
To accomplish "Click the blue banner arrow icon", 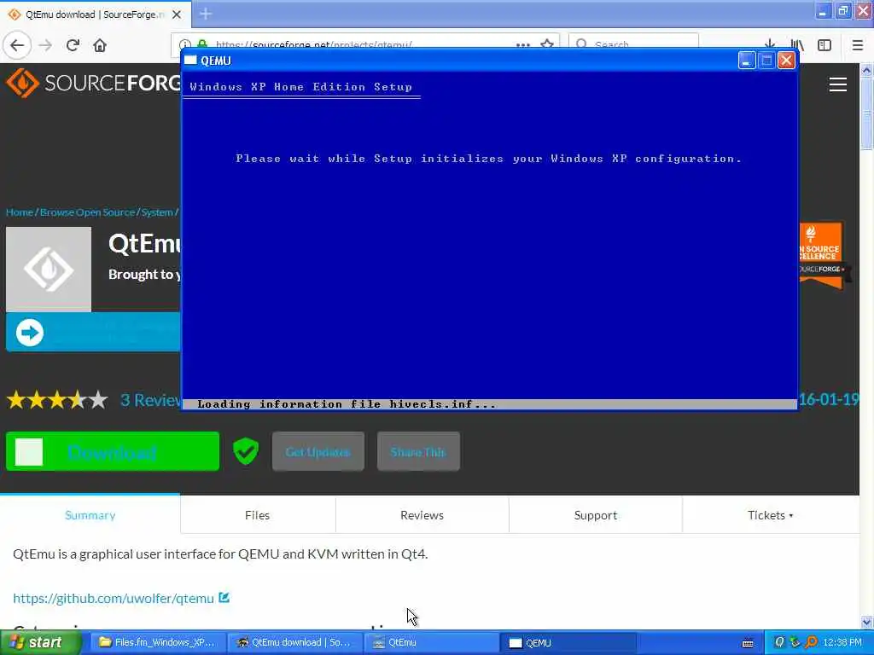I will 30,333.
